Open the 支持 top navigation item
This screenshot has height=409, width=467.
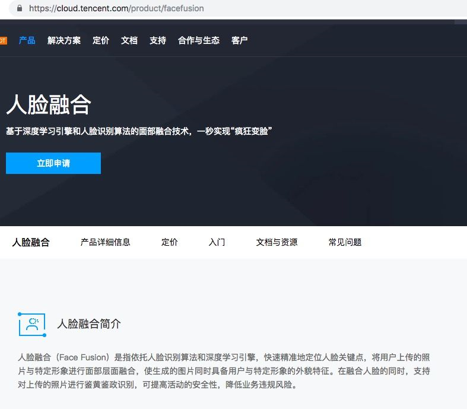158,40
